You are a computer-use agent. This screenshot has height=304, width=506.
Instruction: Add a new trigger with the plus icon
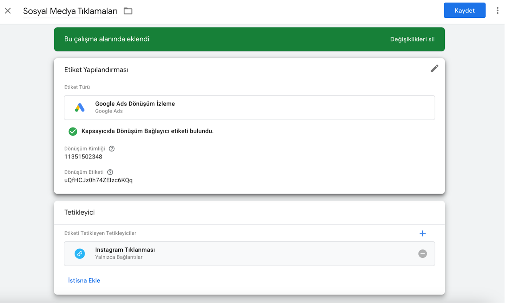click(x=422, y=234)
